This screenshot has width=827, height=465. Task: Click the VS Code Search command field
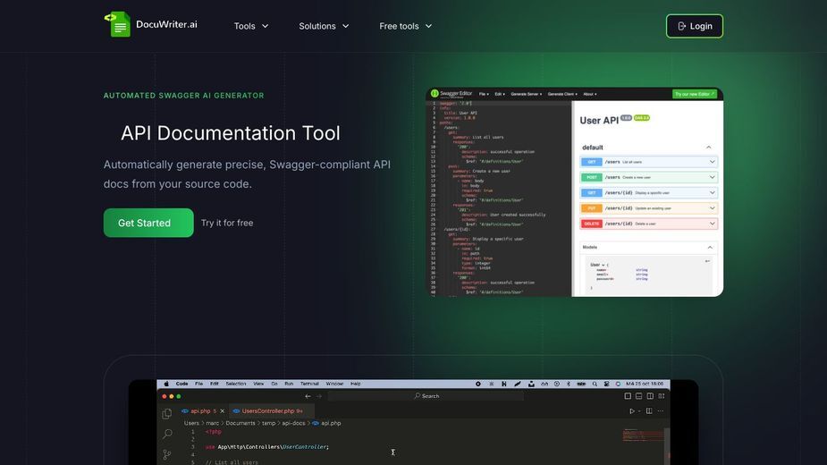coord(426,396)
